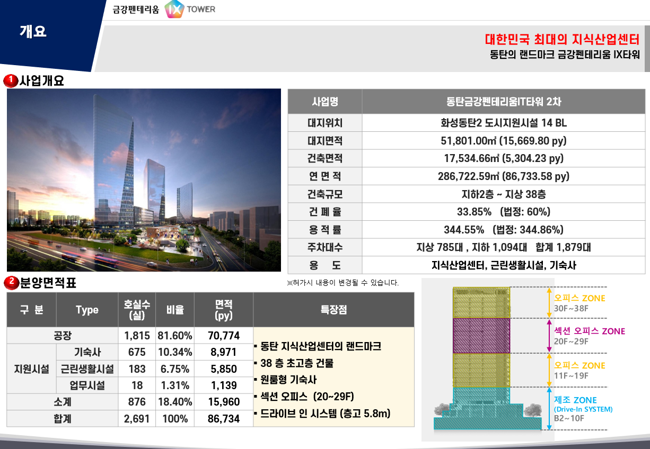Screen dimensions: 650x449
Task: Click the 제조 ZONE Drive-In label
Action: click(x=583, y=409)
